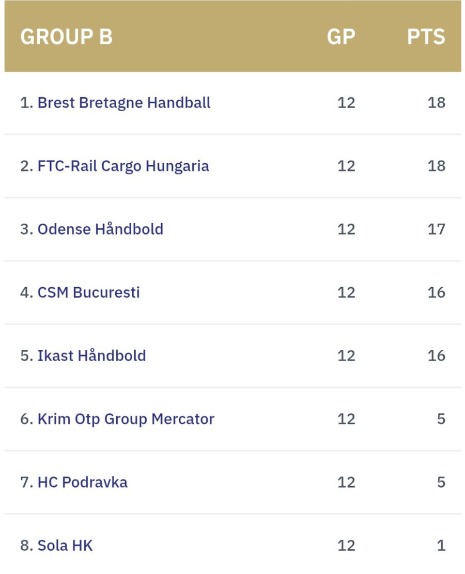Open the Sola HK team link
465x574 pixels.
tap(65, 545)
